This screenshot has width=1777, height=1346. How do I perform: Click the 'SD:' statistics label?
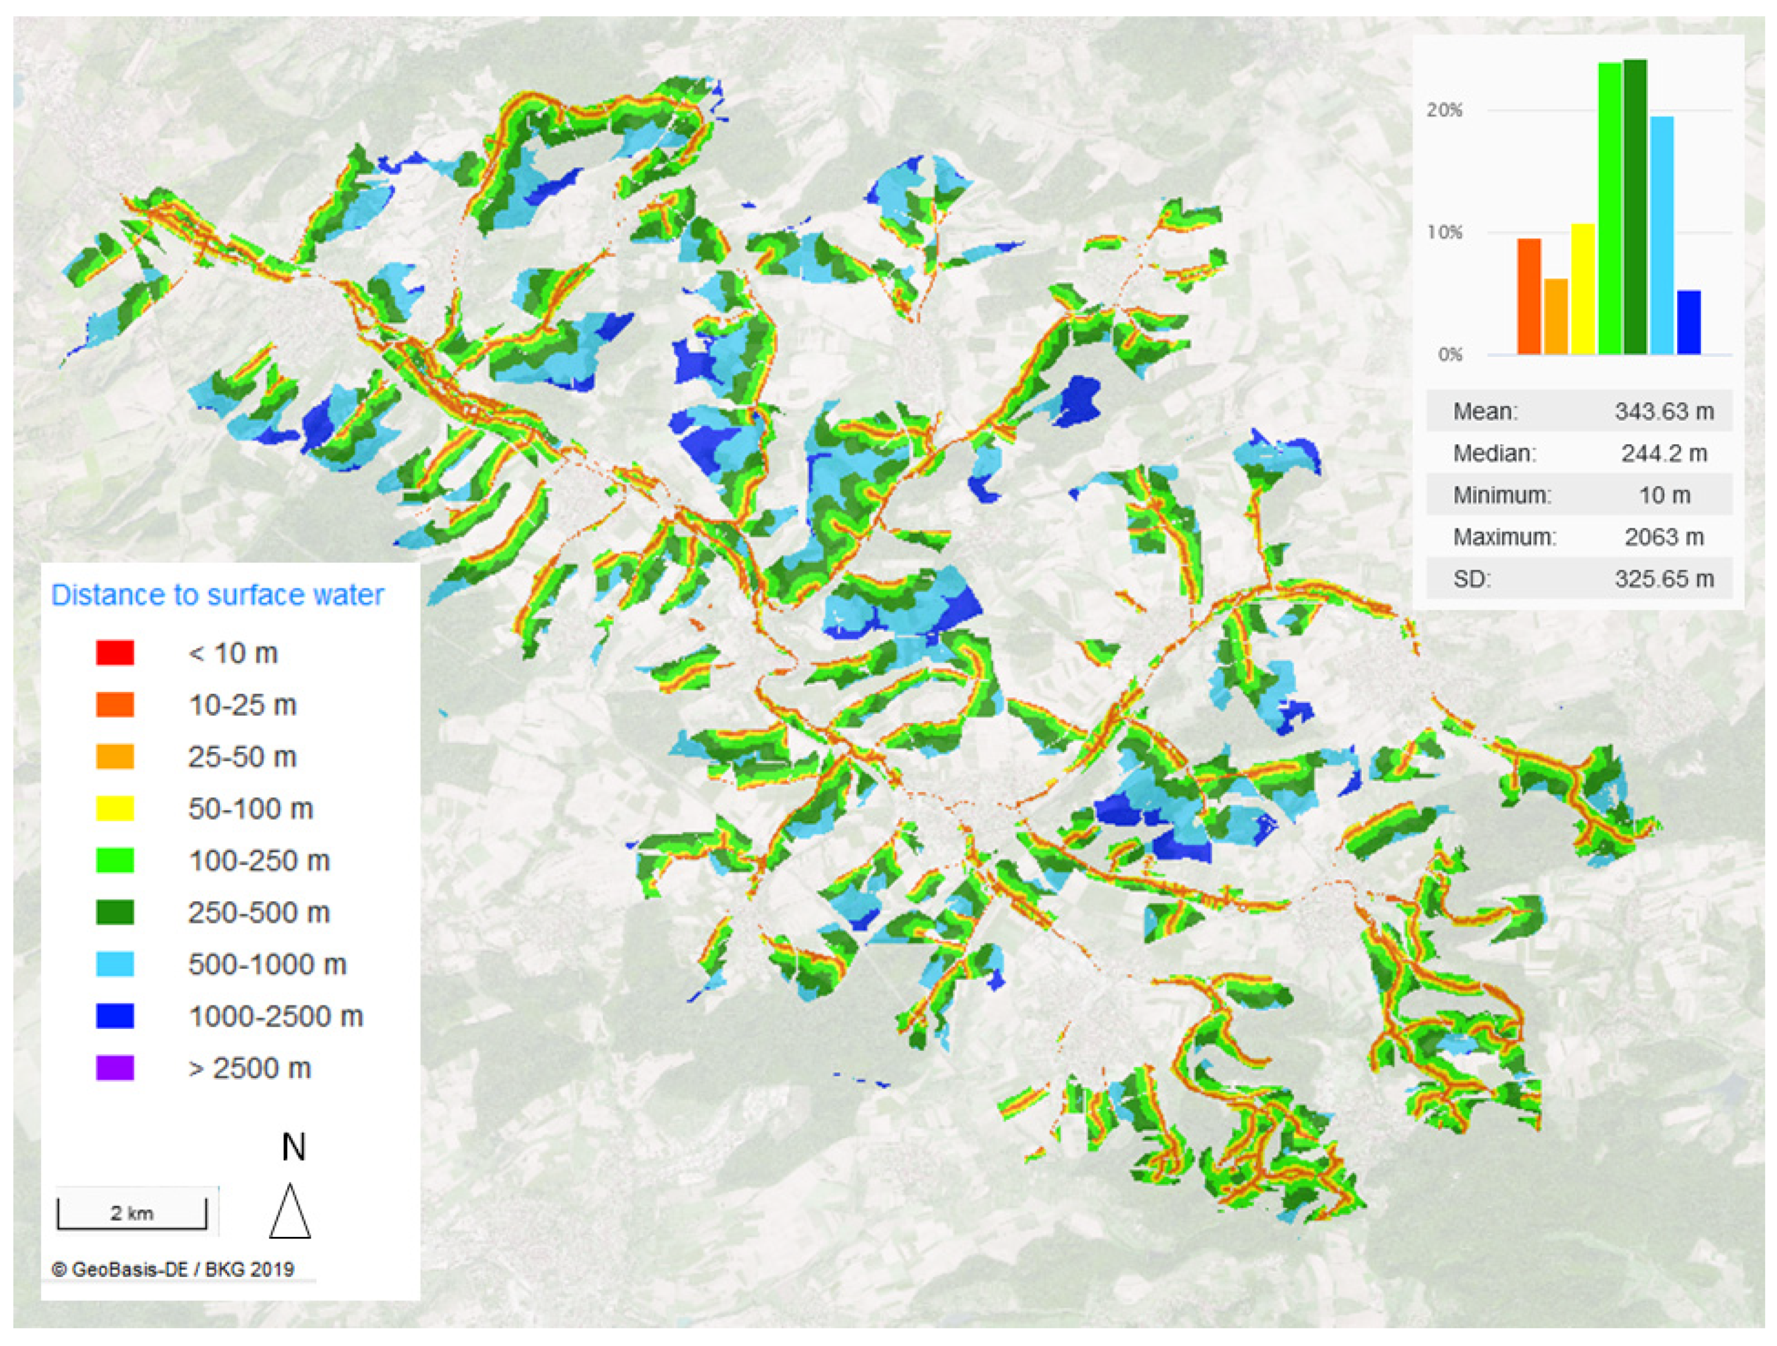click(1472, 579)
